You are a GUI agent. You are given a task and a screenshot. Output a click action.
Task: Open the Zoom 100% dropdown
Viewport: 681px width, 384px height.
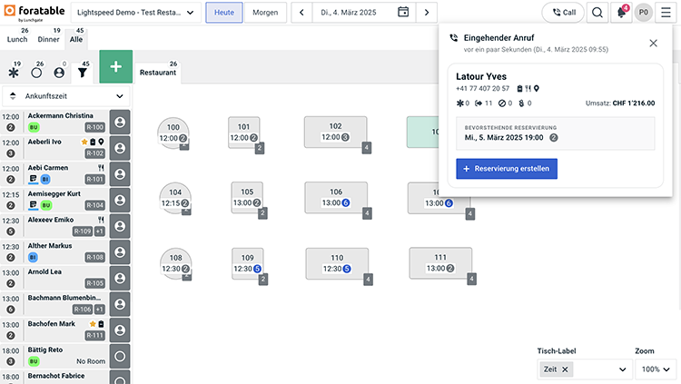[x=655, y=369]
